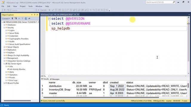Viewport: 191px width, 107px height.
Task: Collapse the select statement outline box
Action: tap(50, 19)
